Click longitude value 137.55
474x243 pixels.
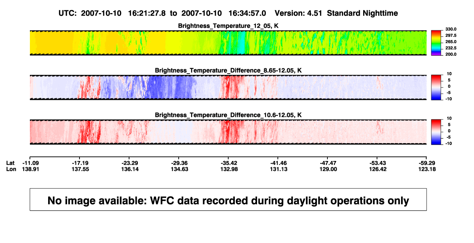[x=80, y=169]
